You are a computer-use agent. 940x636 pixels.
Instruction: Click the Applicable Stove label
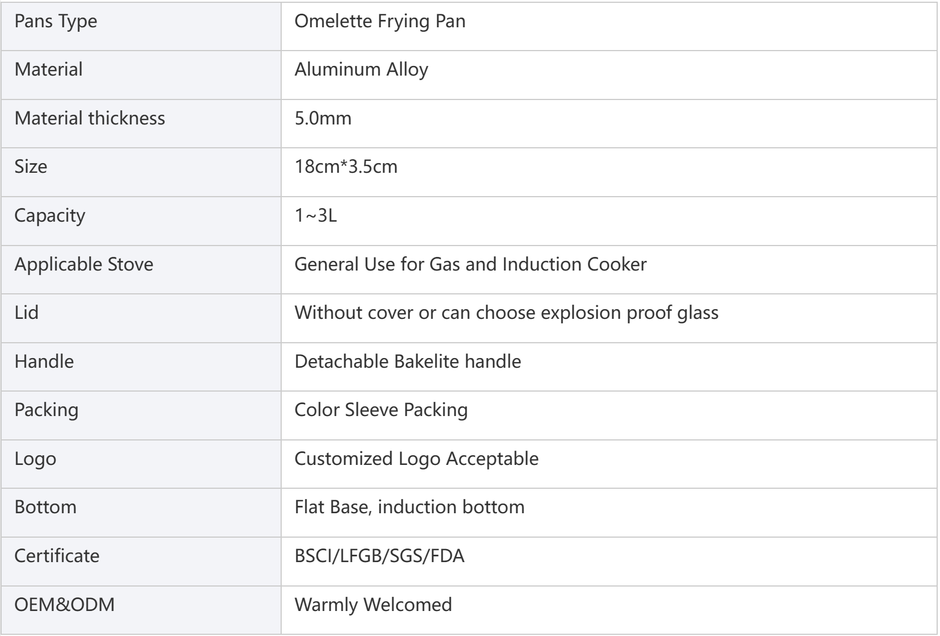point(84,265)
